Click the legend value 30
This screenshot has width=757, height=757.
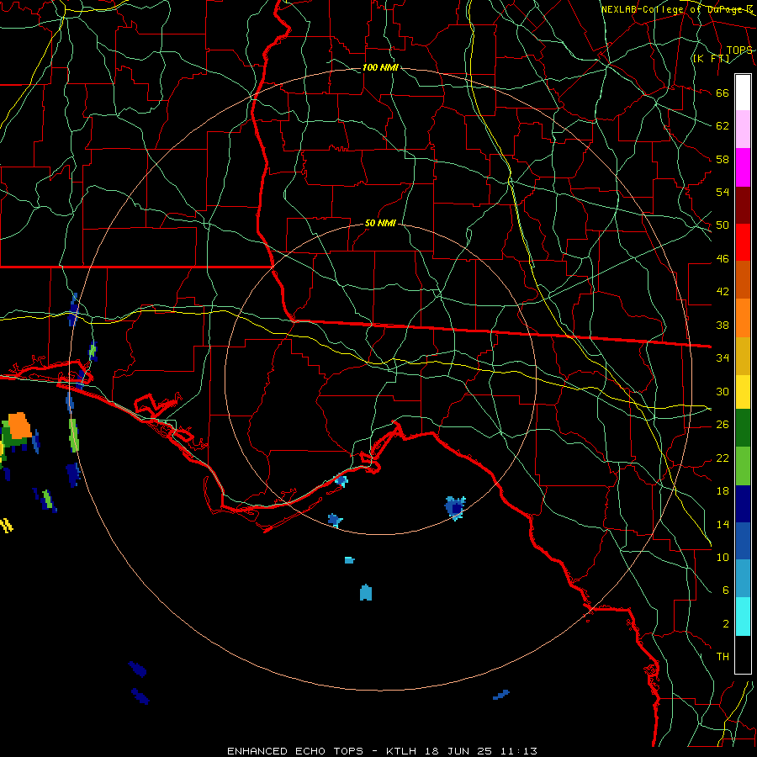pyautogui.click(x=723, y=391)
